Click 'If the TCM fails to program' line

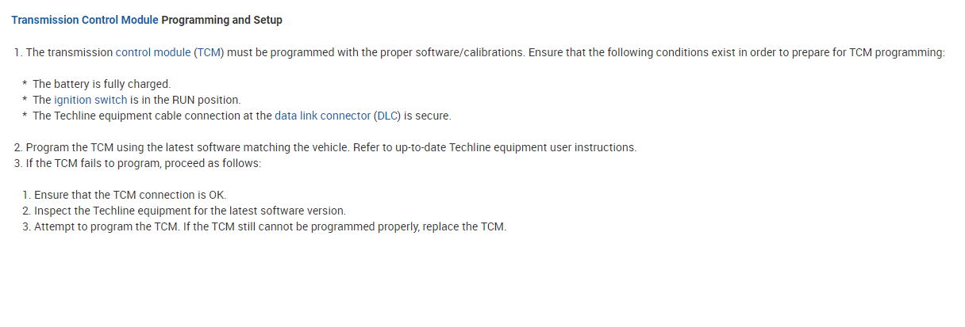(x=143, y=163)
